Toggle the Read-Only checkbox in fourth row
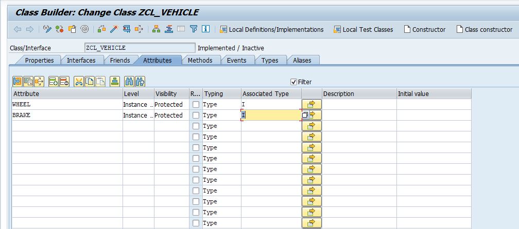Viewport: 519px width, 229px height. pos(196,137)
